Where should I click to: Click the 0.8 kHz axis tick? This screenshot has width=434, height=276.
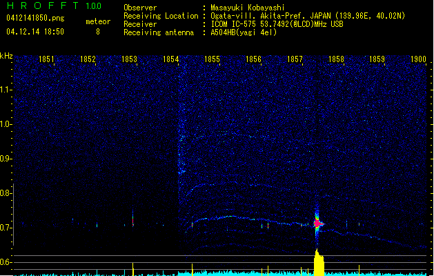point(6,193)
